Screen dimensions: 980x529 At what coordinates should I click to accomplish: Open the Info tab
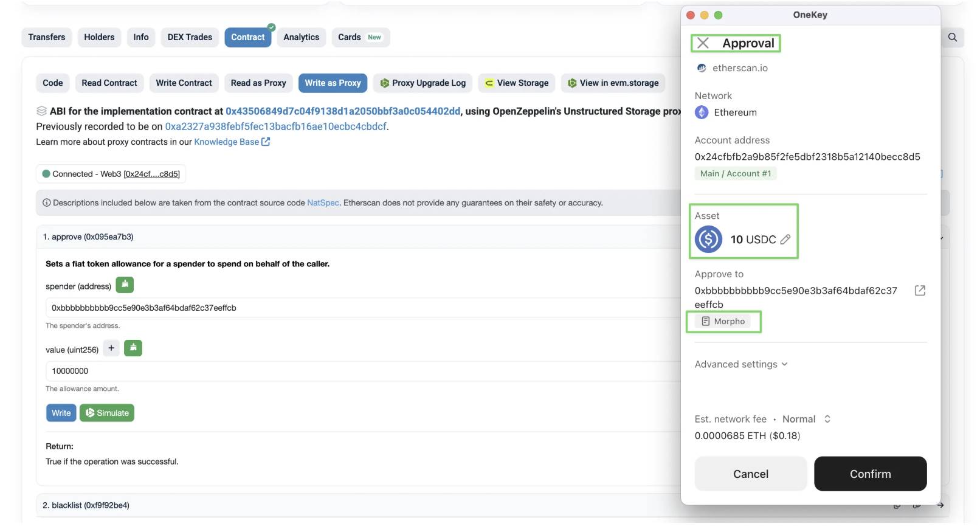point(141,37)
